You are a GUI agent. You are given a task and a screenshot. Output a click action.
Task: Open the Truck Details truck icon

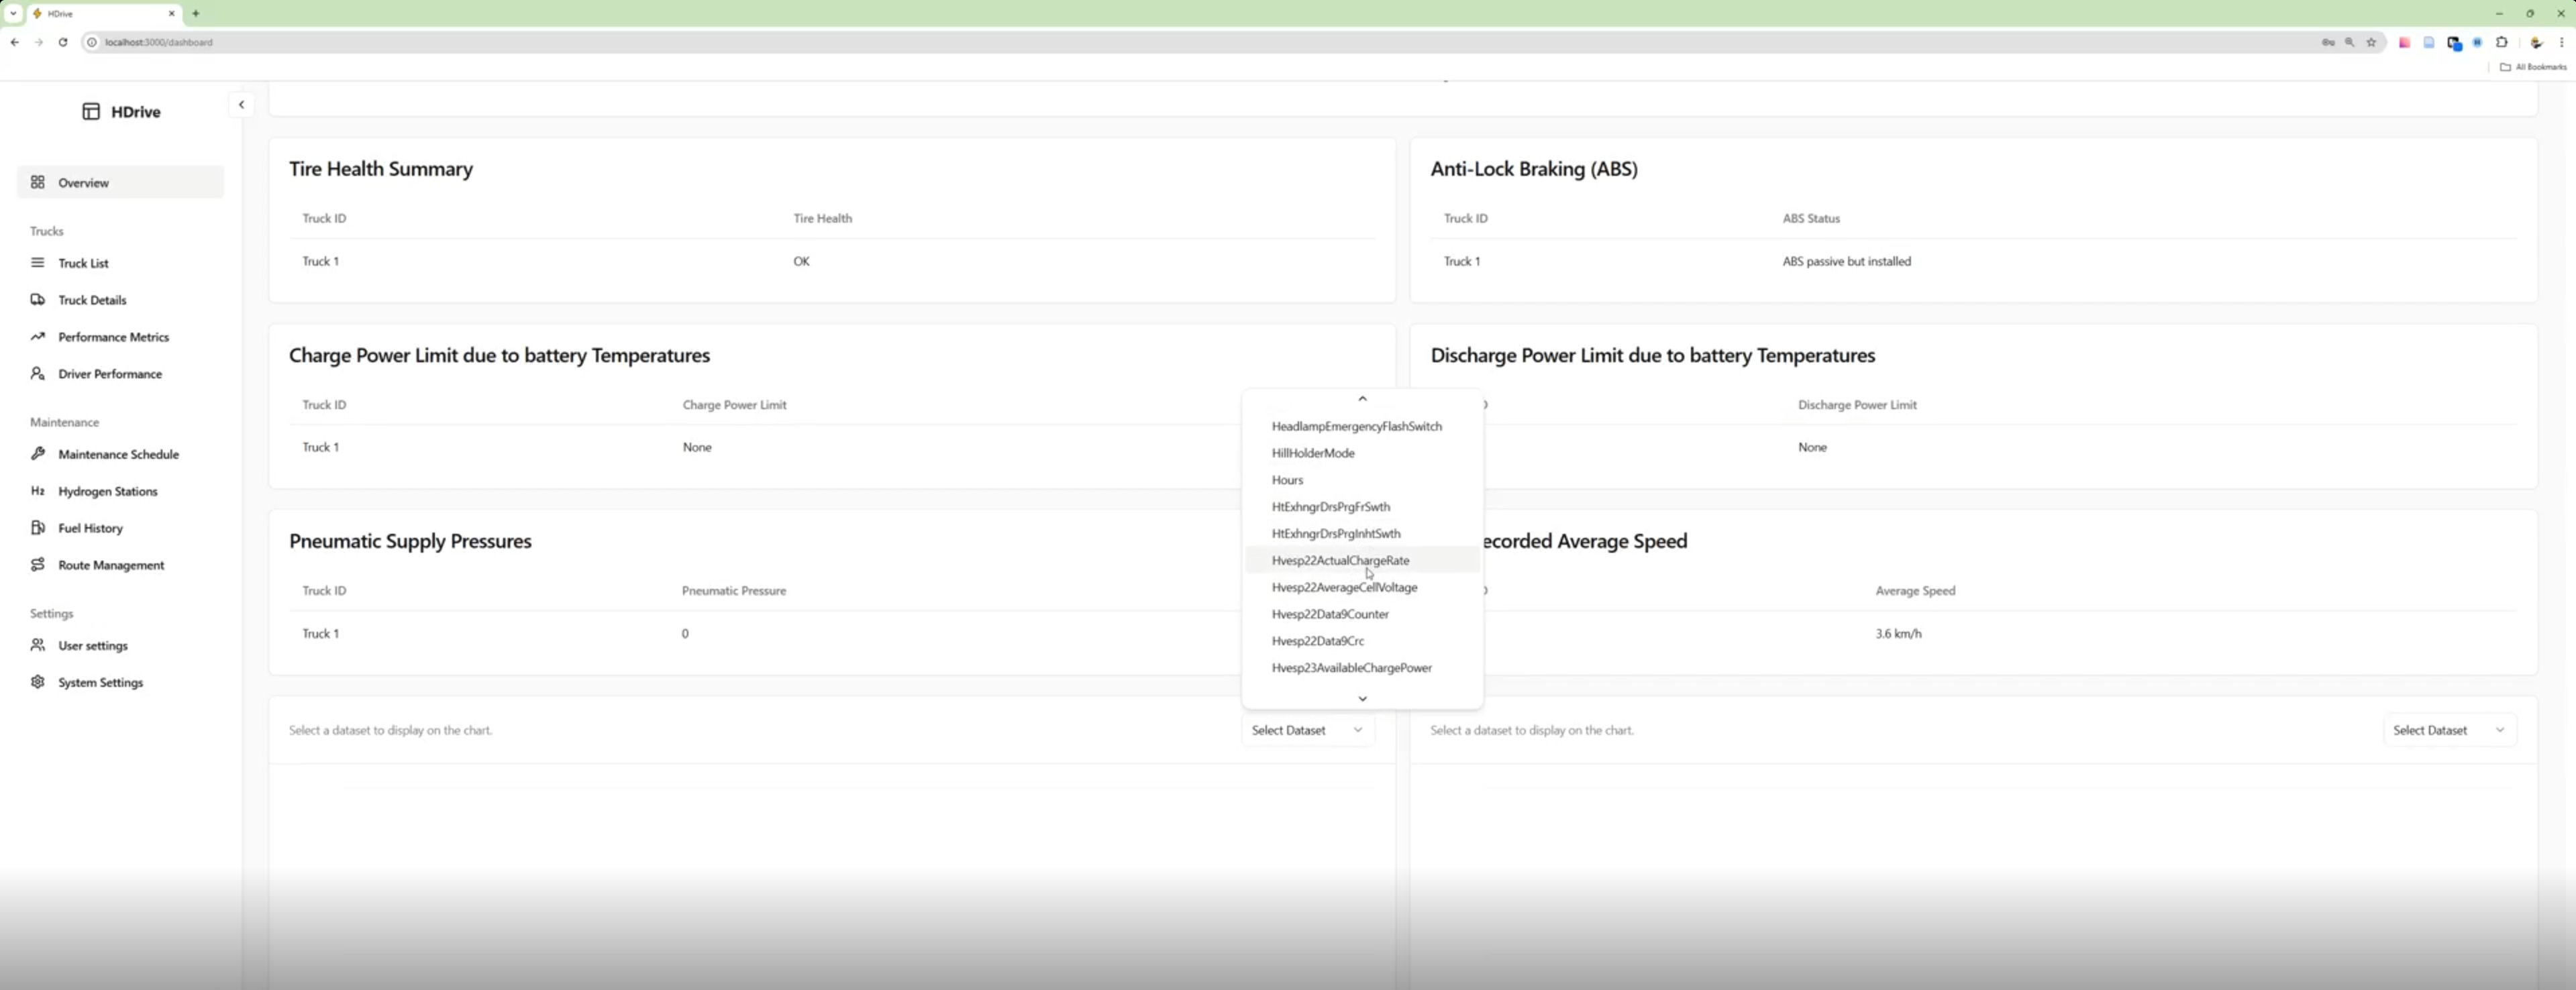click(x=38, y=300)
